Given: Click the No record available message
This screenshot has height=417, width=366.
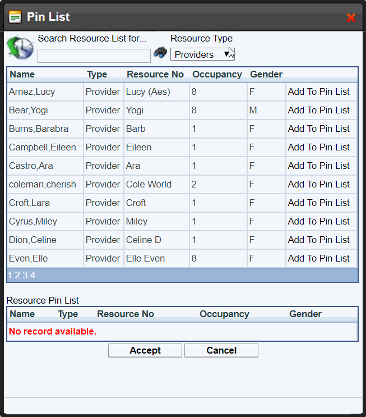Looking at the screenshot, I should point(53,331).
